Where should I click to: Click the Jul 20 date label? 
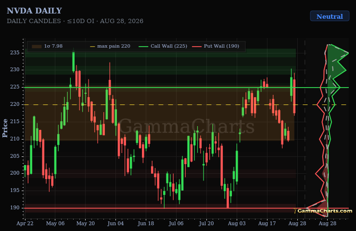[x=206, y=223]
